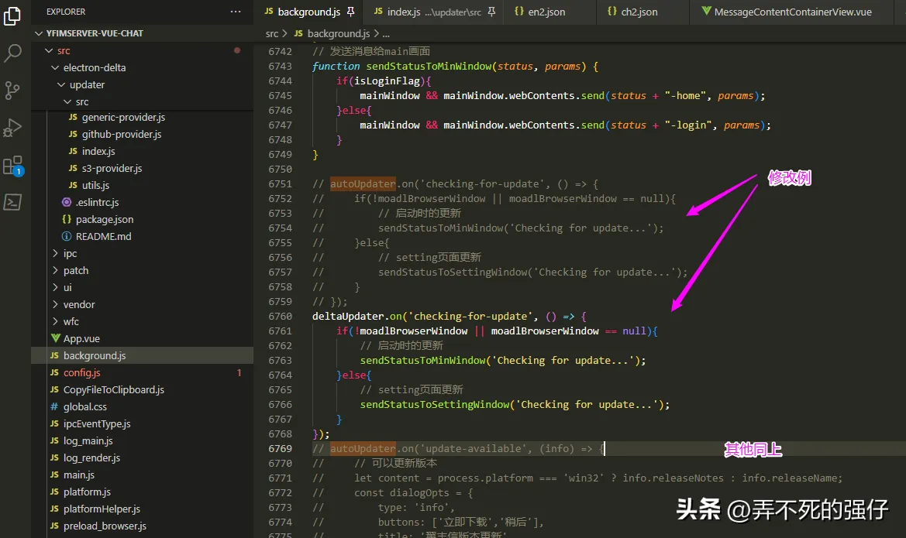The width and height of the screenshot is (906, 538).
Task: Open utils.js file
Action: pyautogui.click(x=142, y=185)
